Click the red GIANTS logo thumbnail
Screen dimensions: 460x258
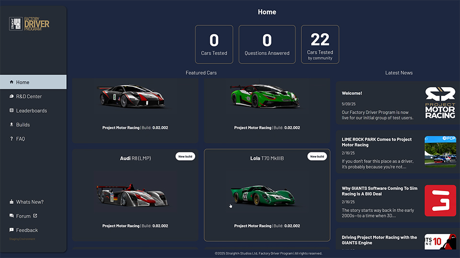440,201
